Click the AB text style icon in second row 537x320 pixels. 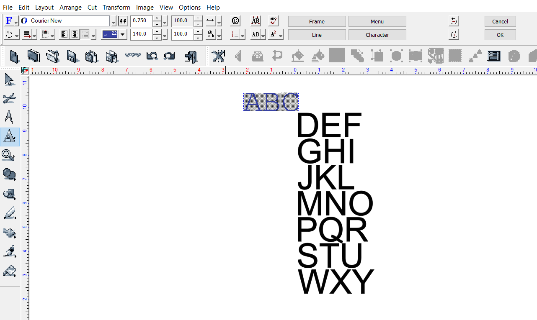click(x=255, y=34)
